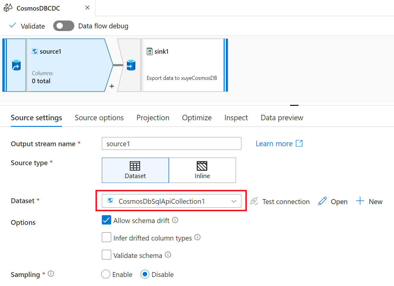Toggle the Data flow debug switch
This screenshot has height=286, width=394.
[x=64, y=26]
